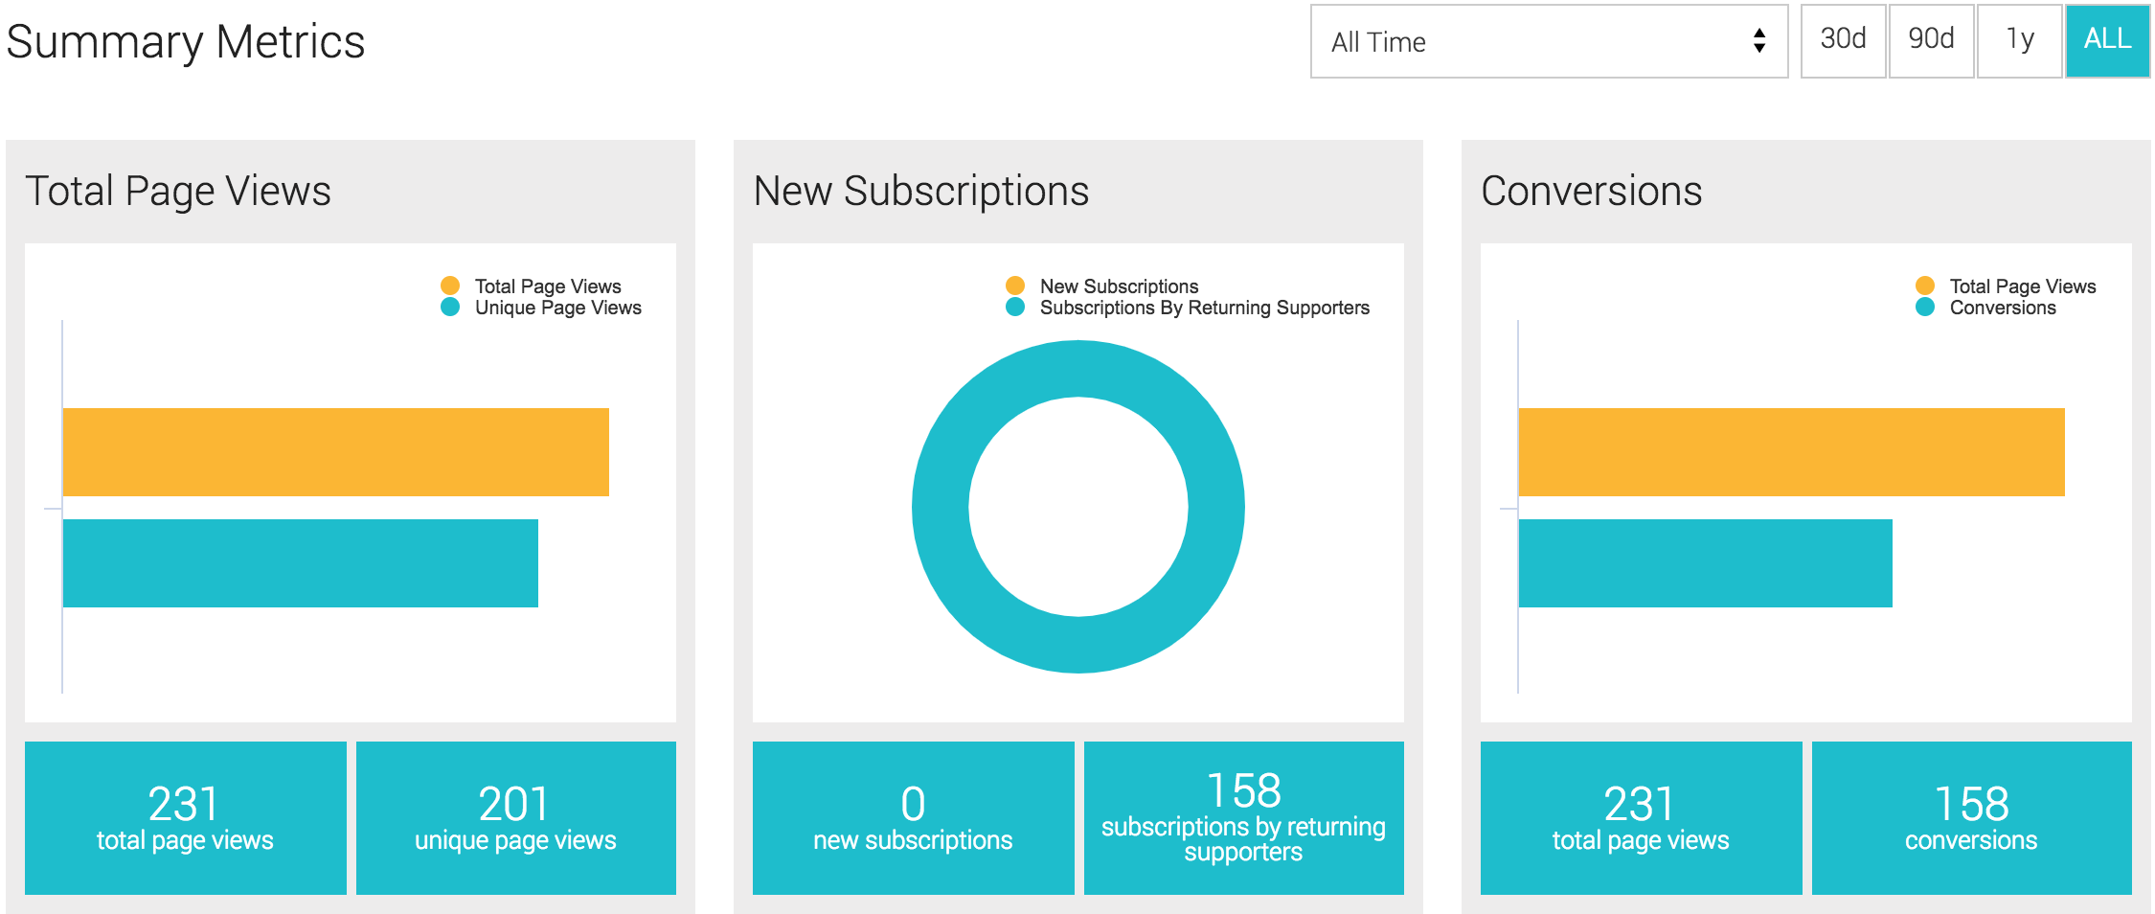Screen dimensions: 2155x914
Task: Click the New Subscriptions panel title
Action: click(x=921, y=192)
